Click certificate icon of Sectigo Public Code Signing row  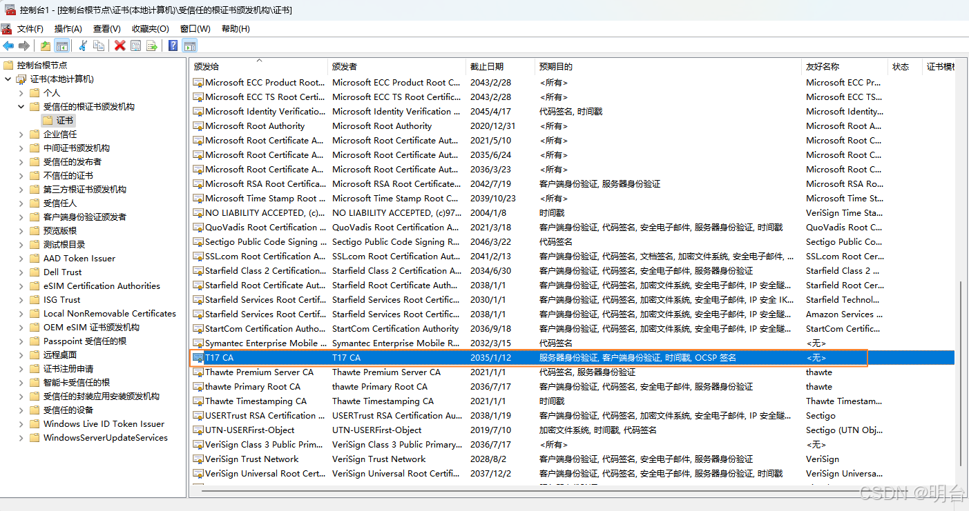[198, 242]
